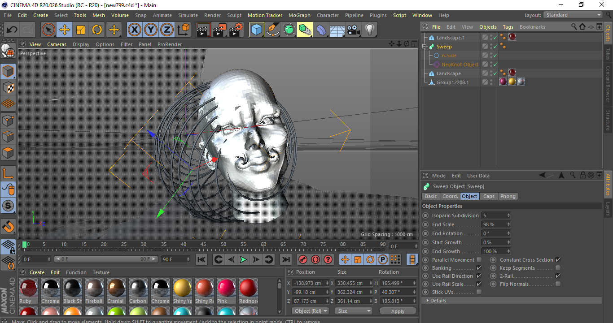
Task: Toggle the X axis lock
Action: 134,30
